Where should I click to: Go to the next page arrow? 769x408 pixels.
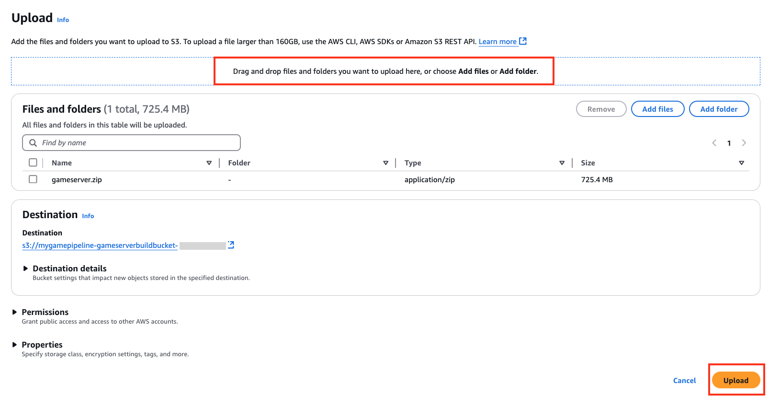pos(744,143)
